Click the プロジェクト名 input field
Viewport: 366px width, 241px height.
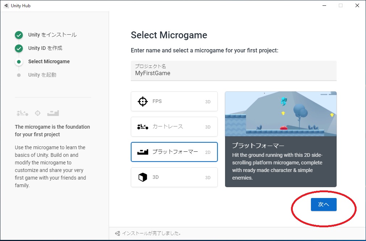pos(234,71)
